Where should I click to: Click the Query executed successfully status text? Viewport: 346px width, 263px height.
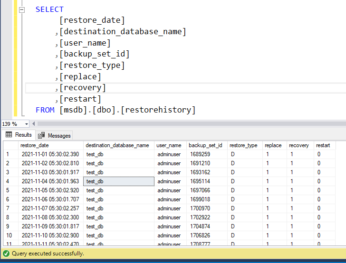[48, 254]
